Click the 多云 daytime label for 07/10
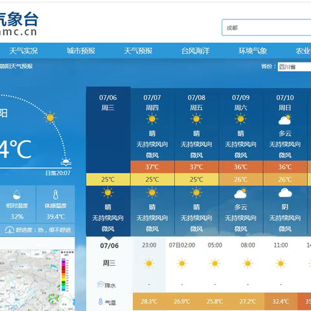 point(285,133)
